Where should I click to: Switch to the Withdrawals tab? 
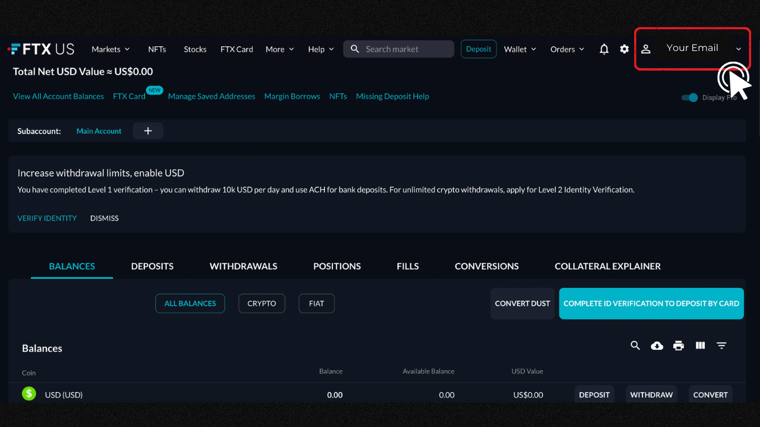(243, 266)
